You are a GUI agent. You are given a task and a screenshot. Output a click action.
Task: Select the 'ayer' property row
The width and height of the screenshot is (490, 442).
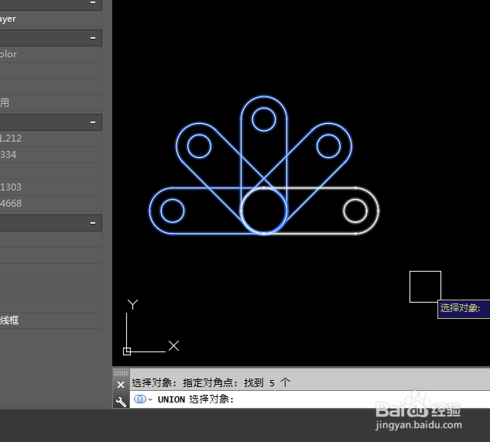tap(50, 19)
